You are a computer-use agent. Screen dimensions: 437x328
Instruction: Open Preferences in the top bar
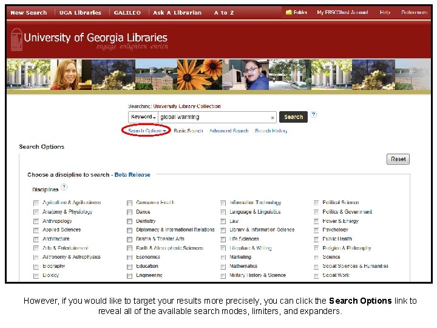tap(414, 12)
